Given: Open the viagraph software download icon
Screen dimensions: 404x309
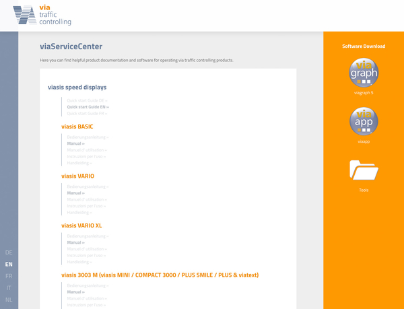Looking at the screenshot, I should (x=364, y=73).
